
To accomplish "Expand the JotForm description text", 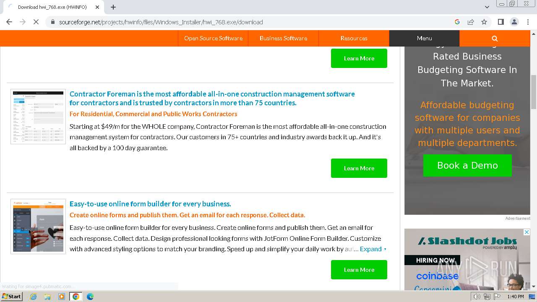I will 373,249.
